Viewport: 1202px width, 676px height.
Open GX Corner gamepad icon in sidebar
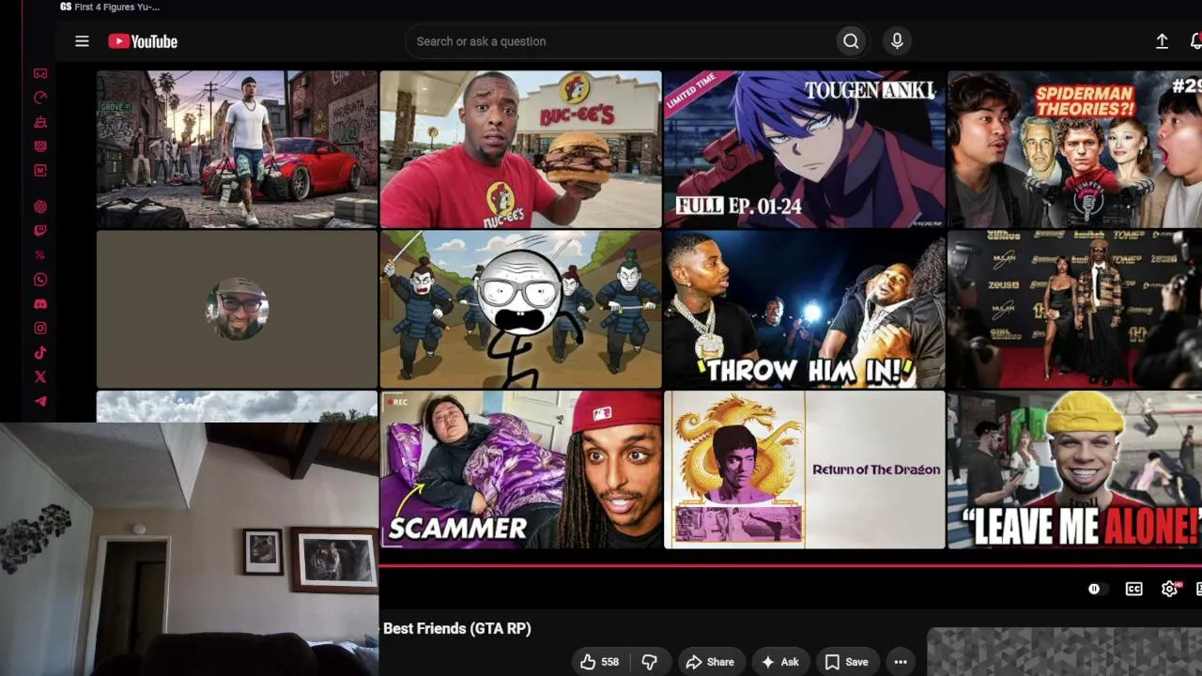pos(40,73)
